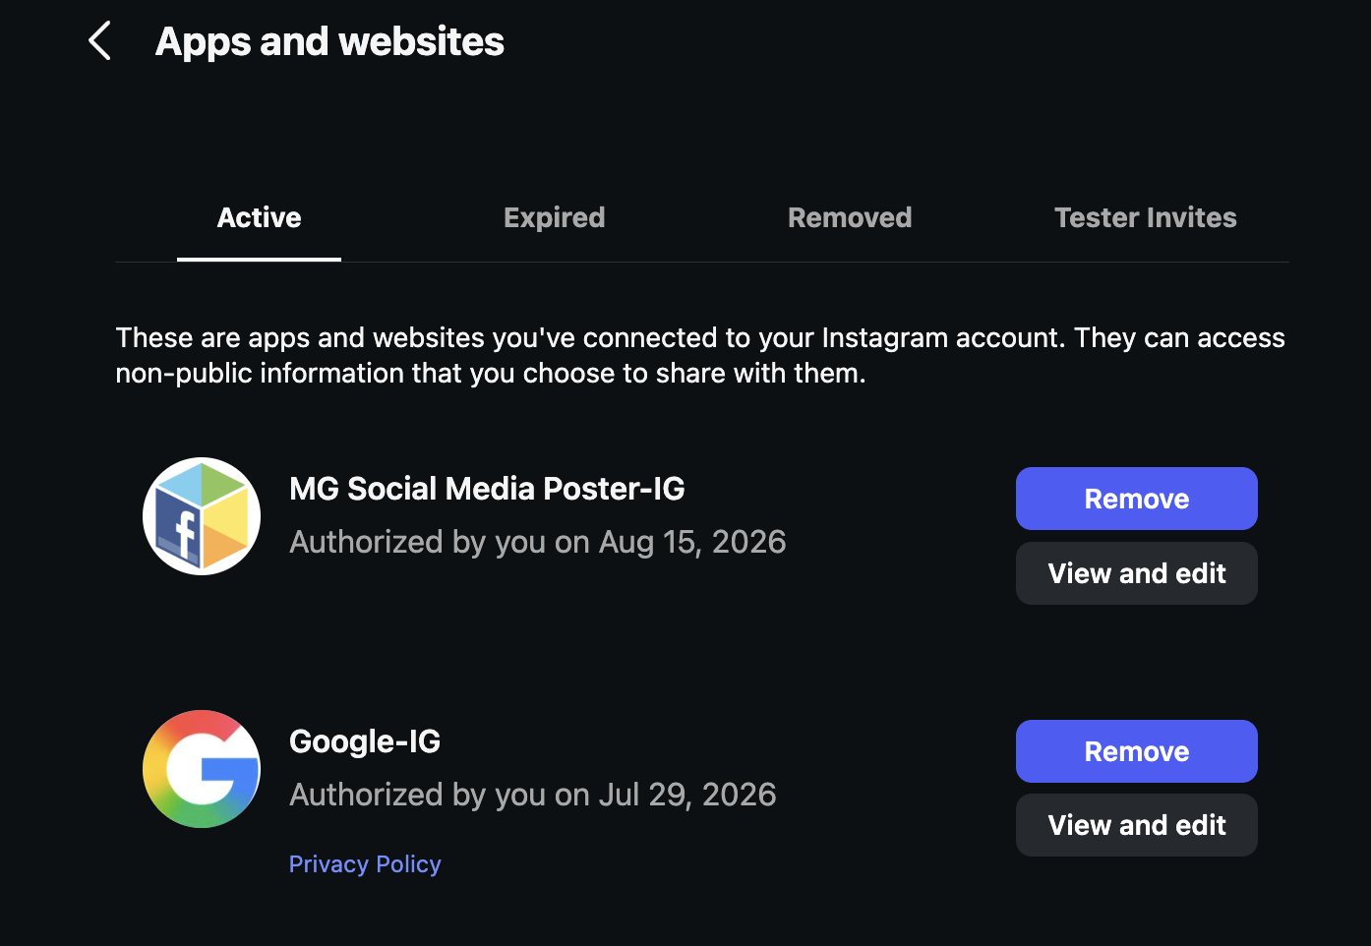Click the Authorized Aug 15, 2026 text
The image size is (1371, 946).
click(x=538, y=542)
